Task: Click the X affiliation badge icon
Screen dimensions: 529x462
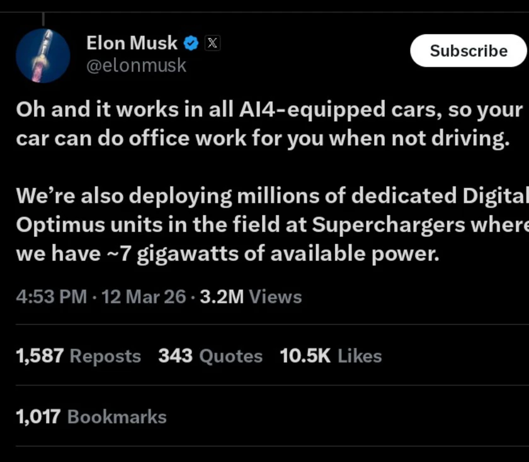Action: click(213, 43)
